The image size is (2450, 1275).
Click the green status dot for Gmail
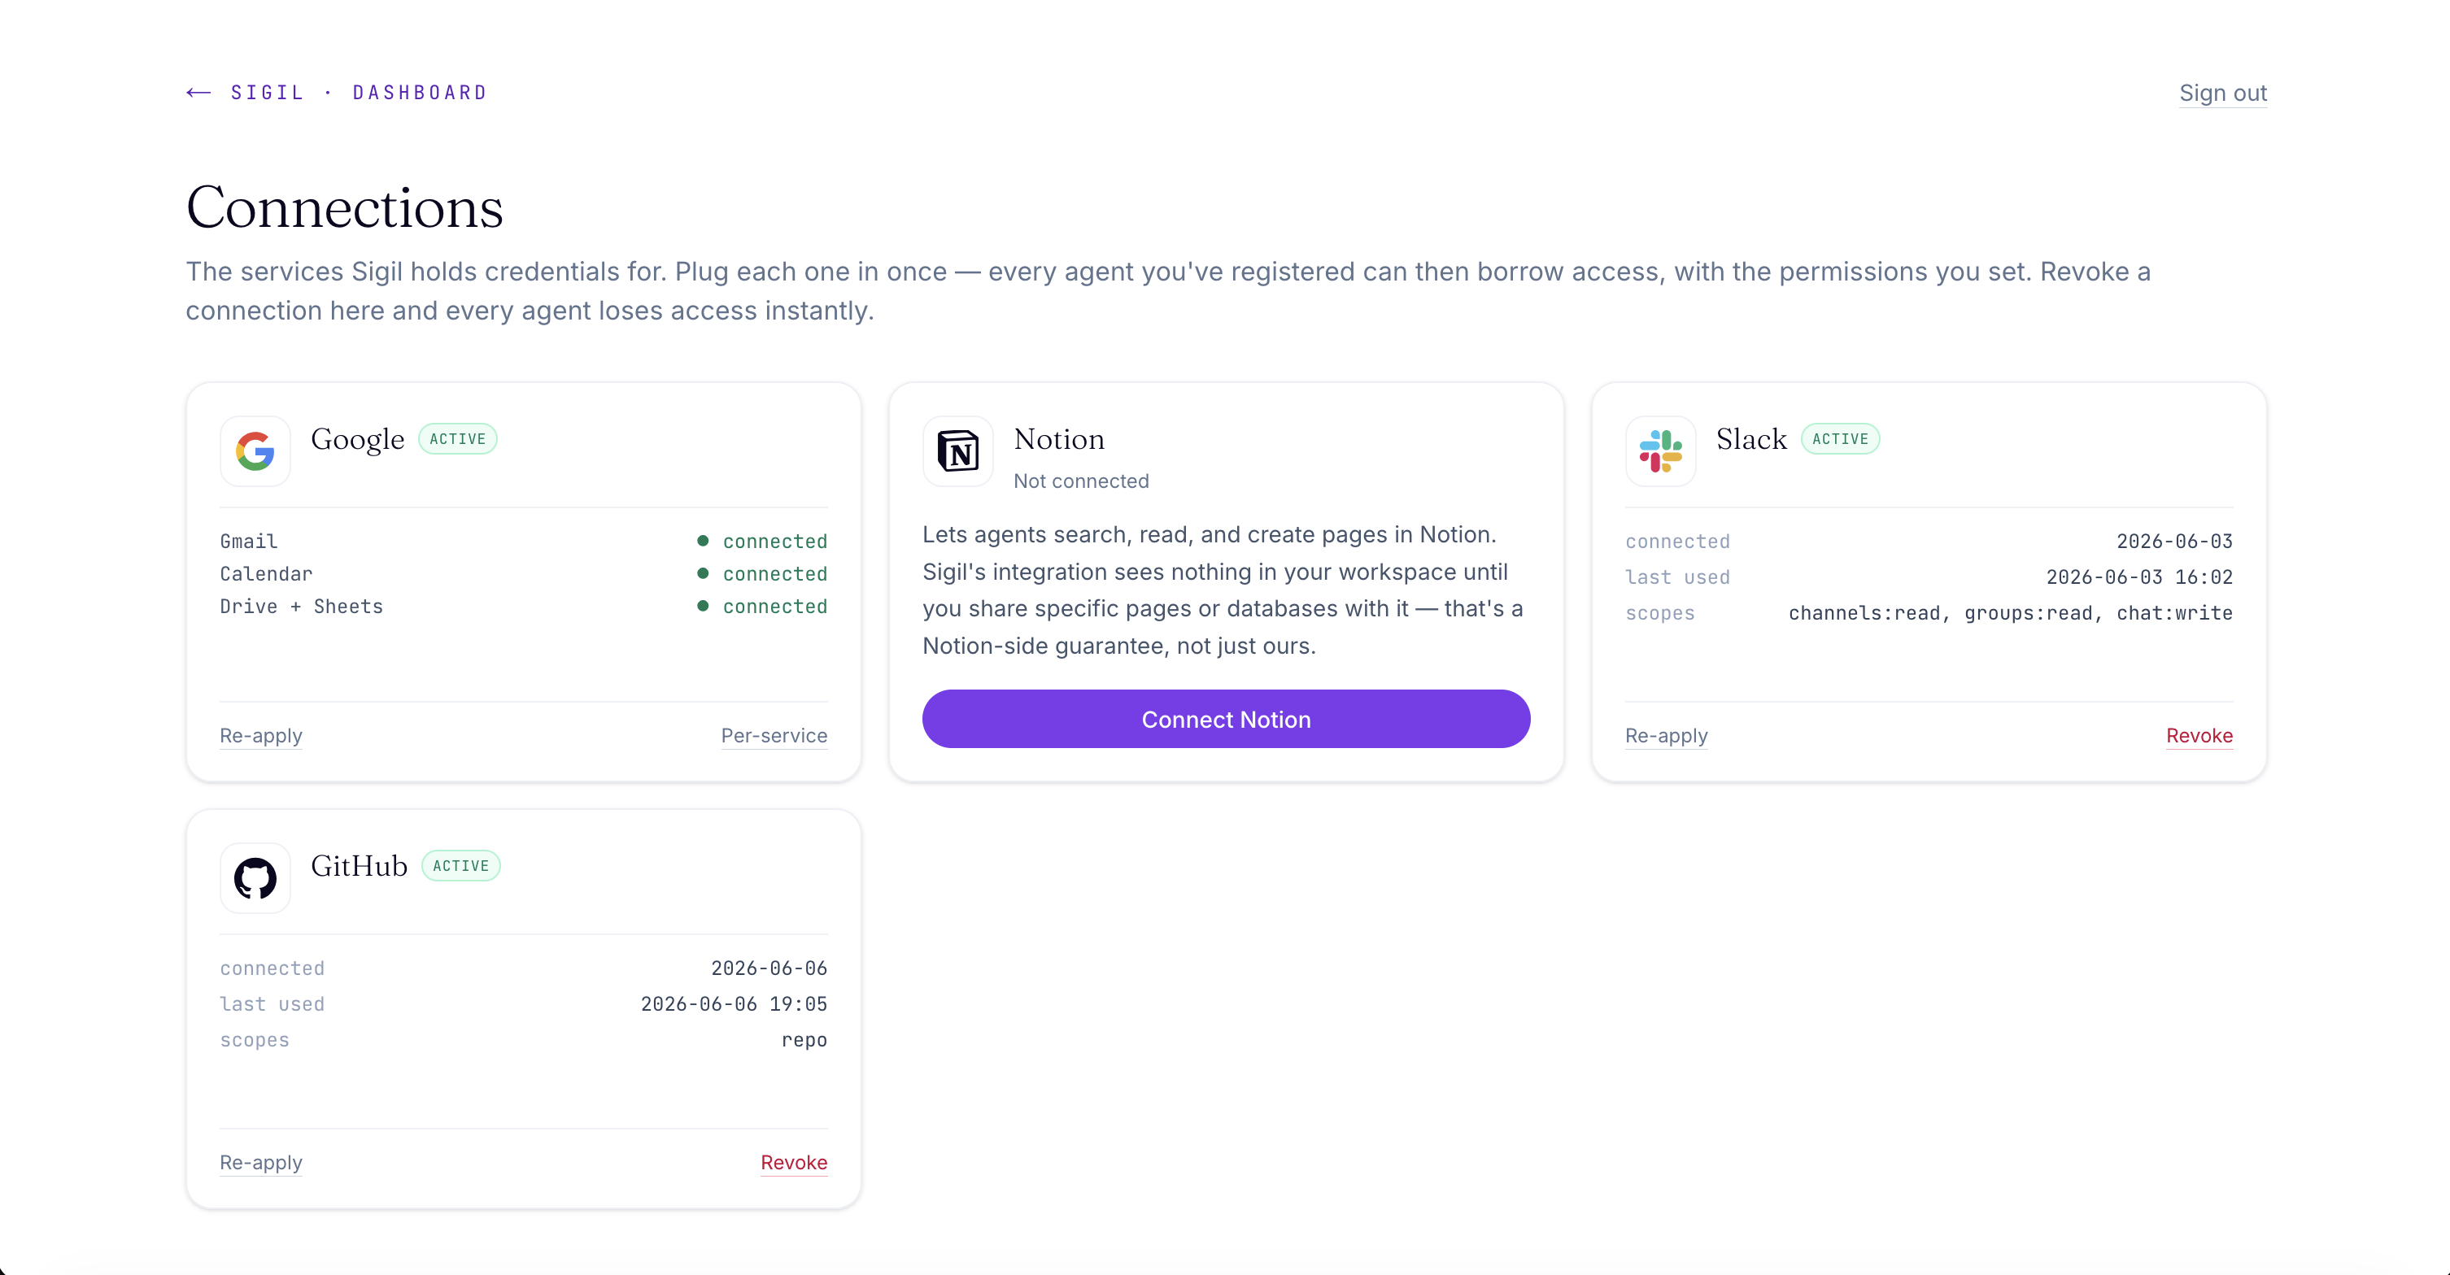[703, 541]
